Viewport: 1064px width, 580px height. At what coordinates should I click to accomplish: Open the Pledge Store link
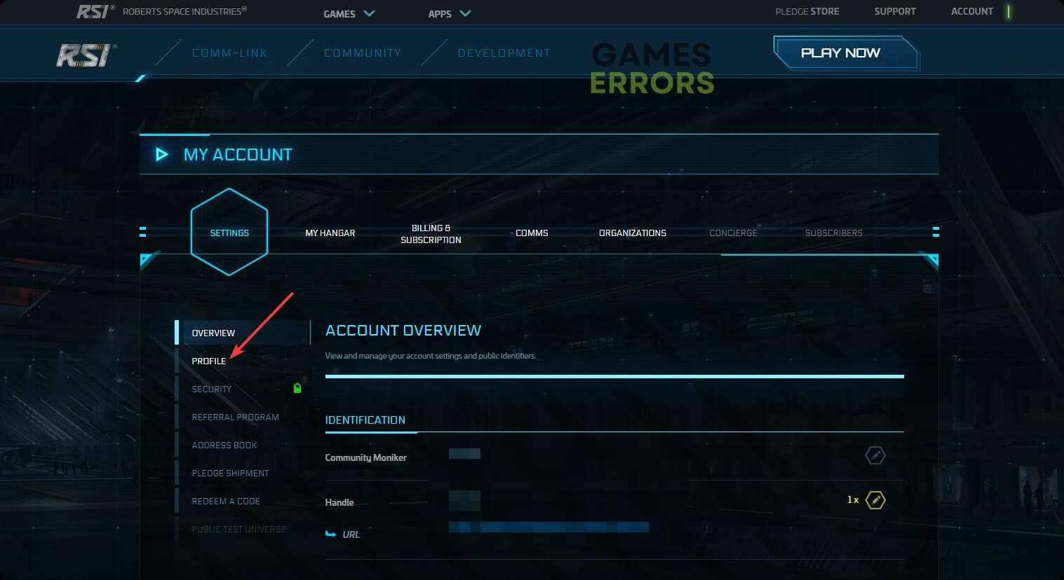[x=807, y=11]
